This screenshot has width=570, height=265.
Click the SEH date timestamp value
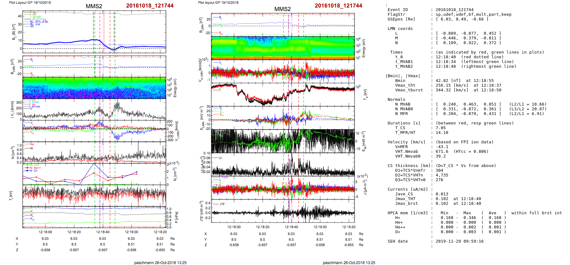click(x=459, y=241)
